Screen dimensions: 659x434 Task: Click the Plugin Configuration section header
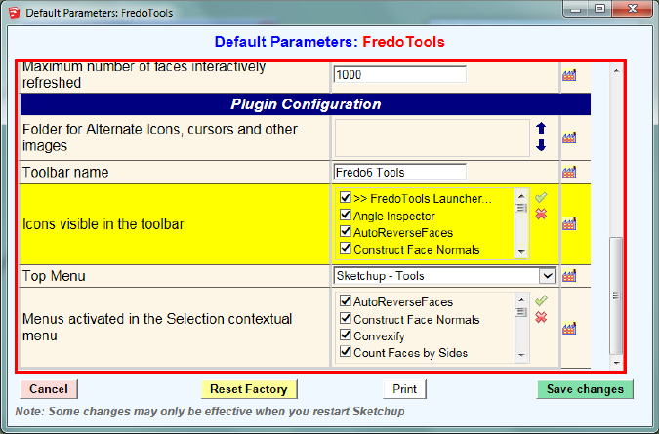click(306, 104)
